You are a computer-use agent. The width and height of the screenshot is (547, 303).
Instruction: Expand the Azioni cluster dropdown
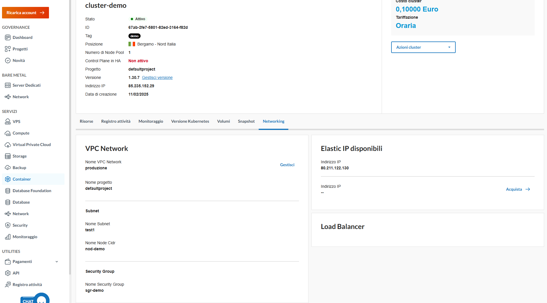423,47
